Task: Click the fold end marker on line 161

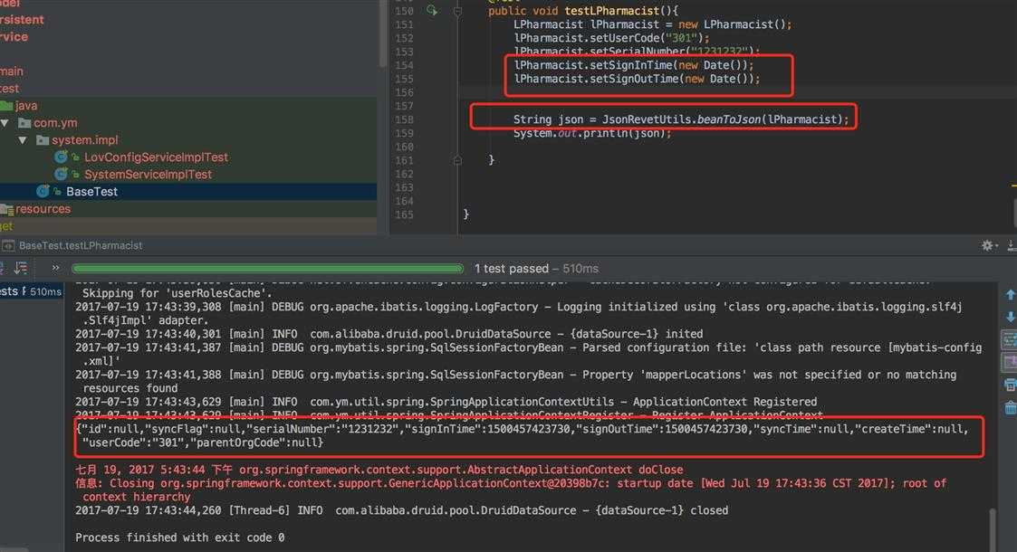Action: pos(457,160)
